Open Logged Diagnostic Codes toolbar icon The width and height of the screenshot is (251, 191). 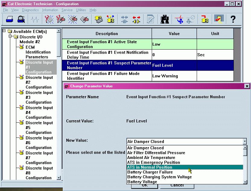[61, 19]
